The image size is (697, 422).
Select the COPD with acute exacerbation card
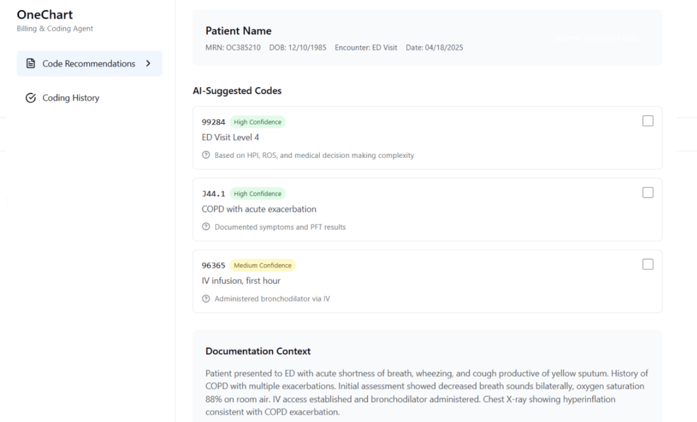(427, 210)
